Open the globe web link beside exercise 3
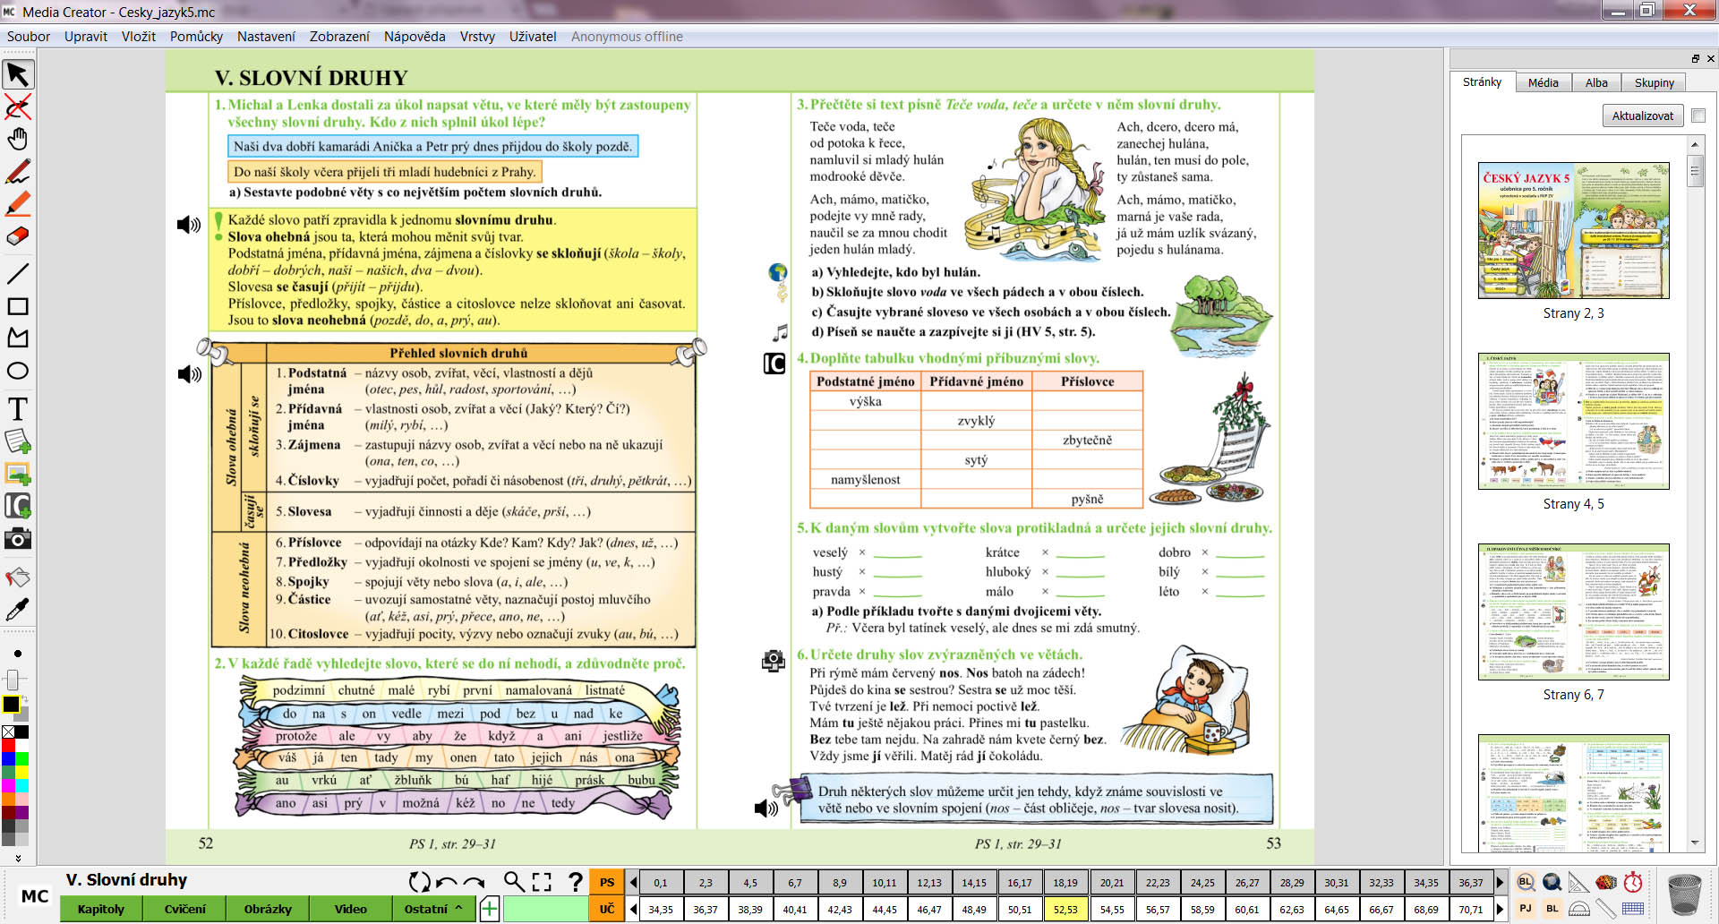1719x924 pixels. [778, 272]
